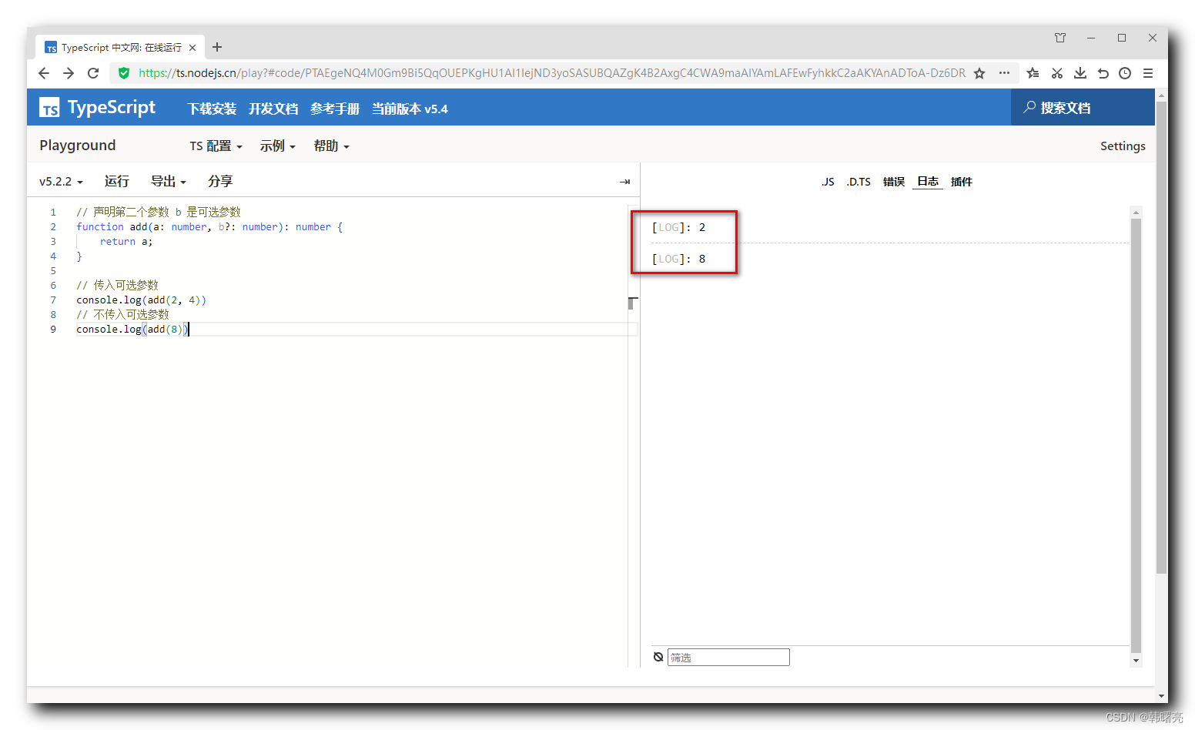The height and width of the screenshot is (730, 1195).
Task: Click line number 5 in gutter
Action: [x=53, y=271]
